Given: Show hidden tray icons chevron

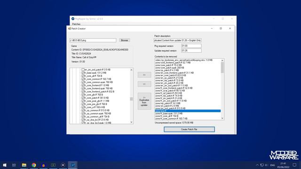Looking at the screenshot, I should tap(257, 165).
